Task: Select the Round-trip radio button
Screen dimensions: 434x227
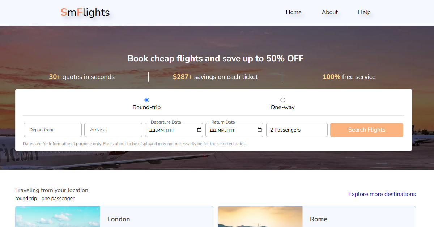Action: pyautogui.click(x=147, y=100)
